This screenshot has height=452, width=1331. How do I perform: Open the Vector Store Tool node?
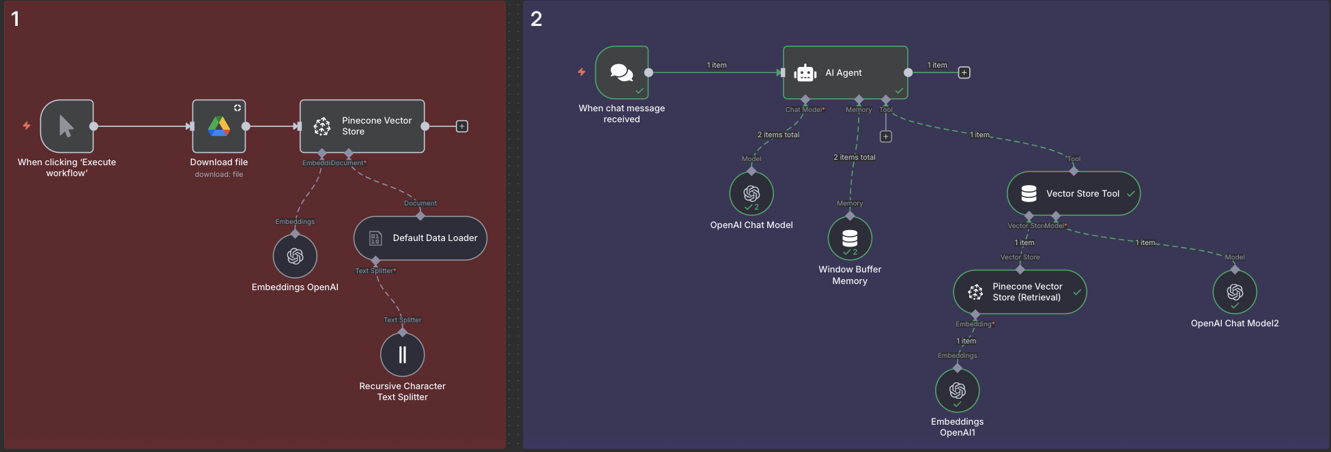(x=1073, y=193)
